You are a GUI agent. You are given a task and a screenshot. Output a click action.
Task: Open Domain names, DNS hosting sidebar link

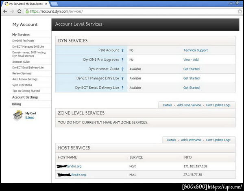tap(29, 54)
